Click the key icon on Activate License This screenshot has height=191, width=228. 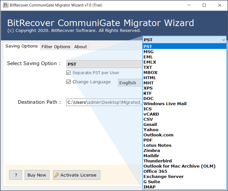[x=57, y=175]
